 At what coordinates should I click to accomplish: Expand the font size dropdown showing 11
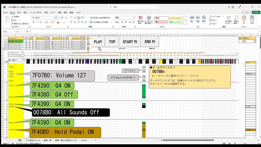click(60, 18)
